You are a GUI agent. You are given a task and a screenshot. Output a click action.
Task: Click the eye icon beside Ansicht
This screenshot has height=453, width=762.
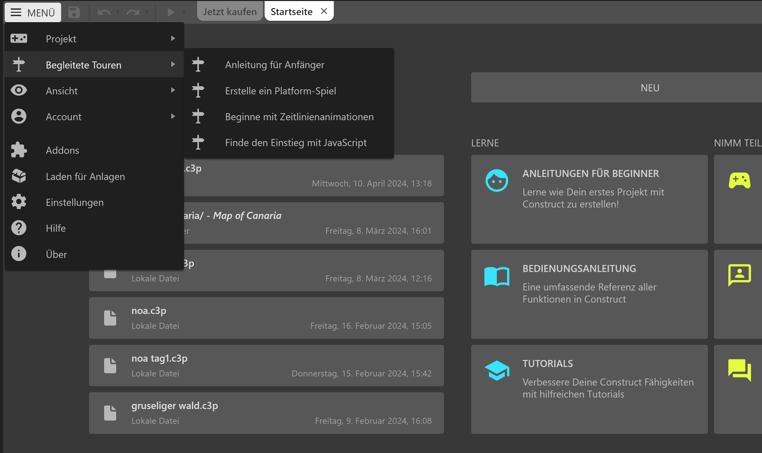[19, 90]
